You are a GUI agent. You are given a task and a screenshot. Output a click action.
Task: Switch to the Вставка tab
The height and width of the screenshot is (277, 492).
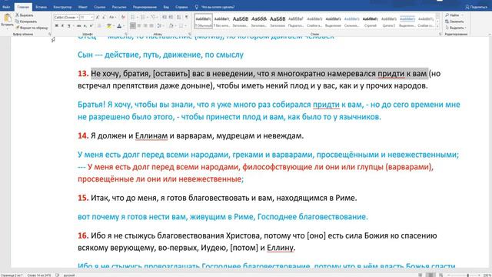(41, 7)
